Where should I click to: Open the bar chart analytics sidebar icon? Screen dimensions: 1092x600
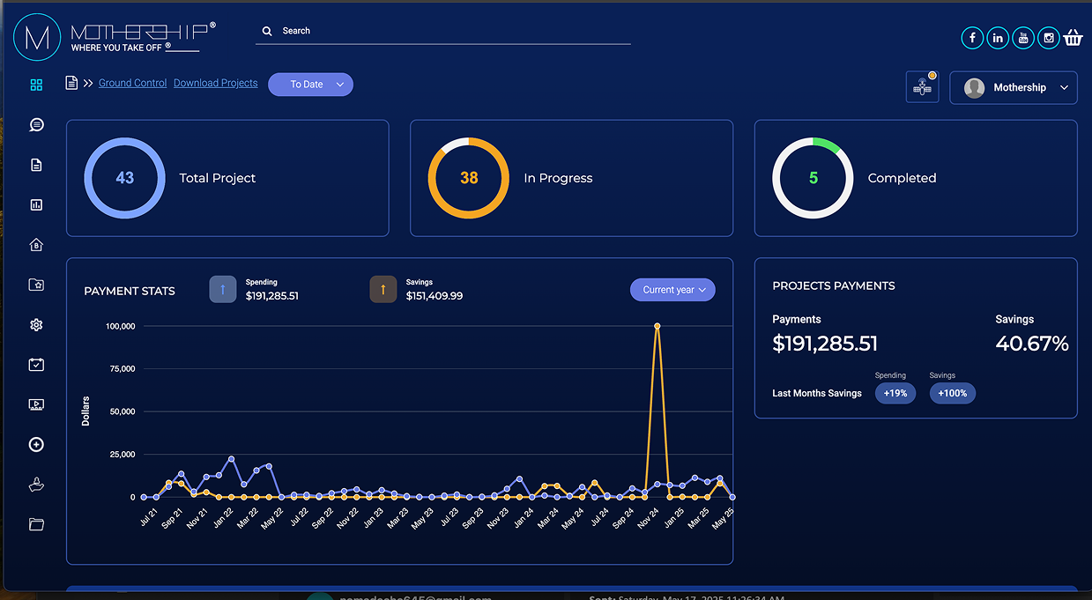pos(36,204)
